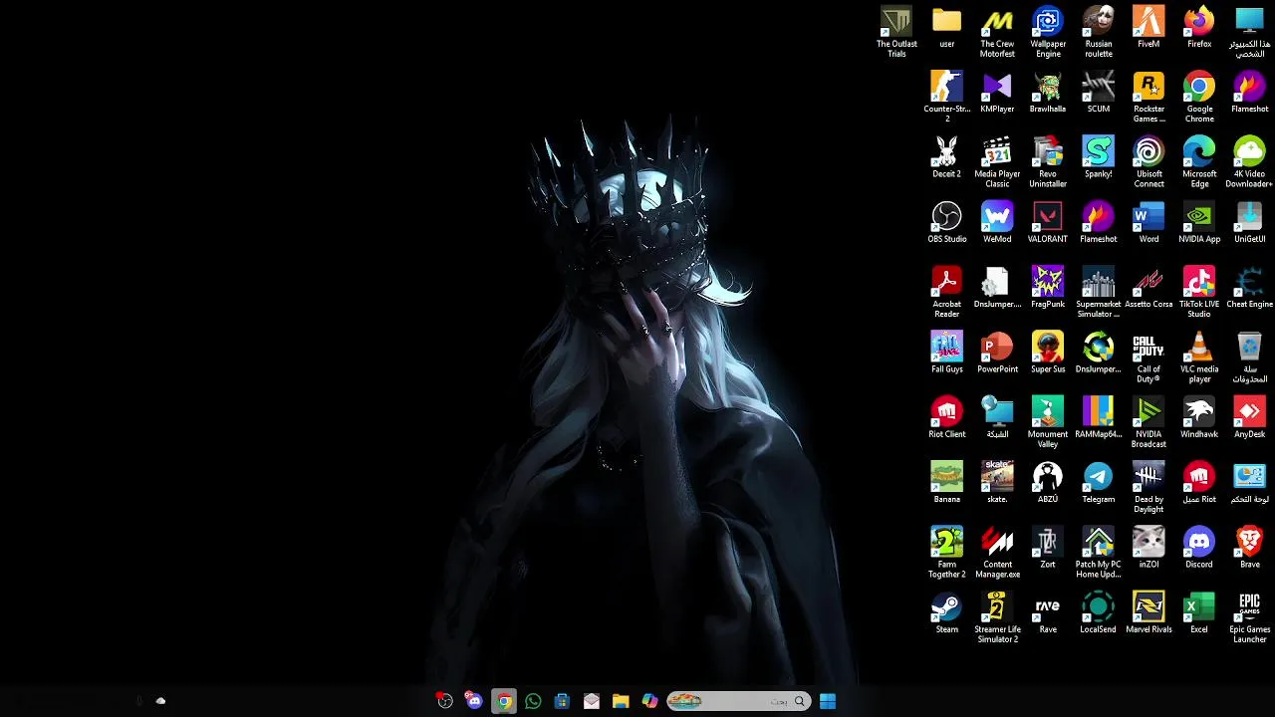Image resolution: width=1275 pixels, height=717 pixels.
Task: Select the Windhawk desktop icon
Action: 1199,417
